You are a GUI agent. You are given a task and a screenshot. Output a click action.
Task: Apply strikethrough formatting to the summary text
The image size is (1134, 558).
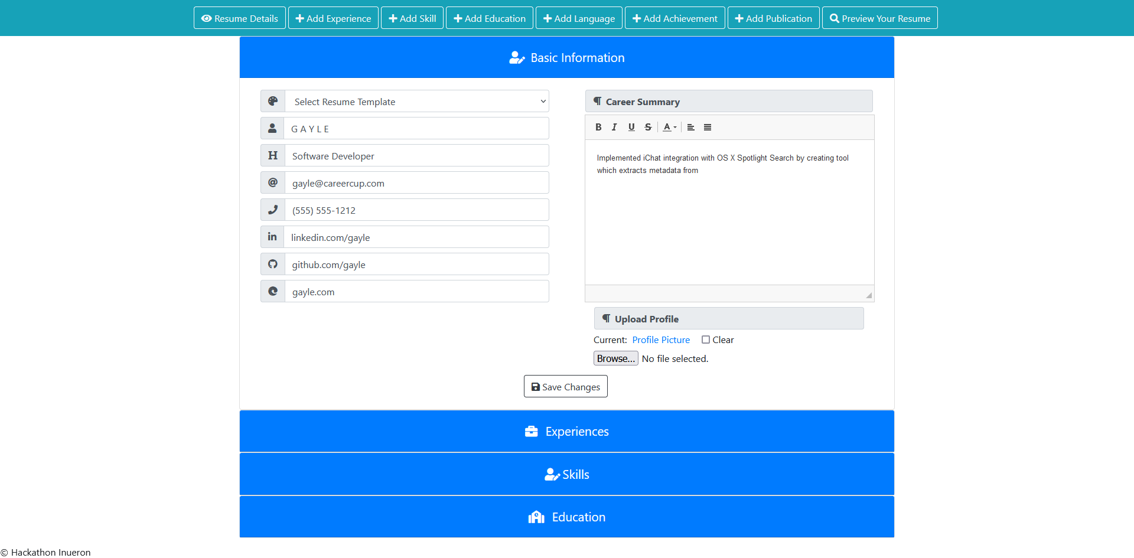(648, 127)
